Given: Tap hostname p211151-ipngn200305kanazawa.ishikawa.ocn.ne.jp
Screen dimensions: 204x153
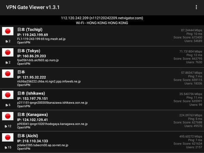Looking at the screenshot, I should (52, 103).
